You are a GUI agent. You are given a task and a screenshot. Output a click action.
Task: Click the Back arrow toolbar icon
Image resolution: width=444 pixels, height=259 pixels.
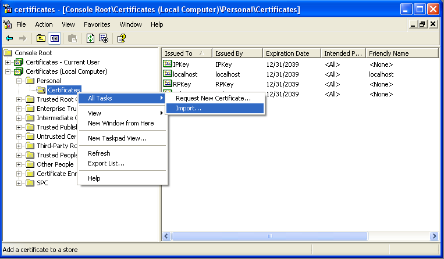pos(9,38)
